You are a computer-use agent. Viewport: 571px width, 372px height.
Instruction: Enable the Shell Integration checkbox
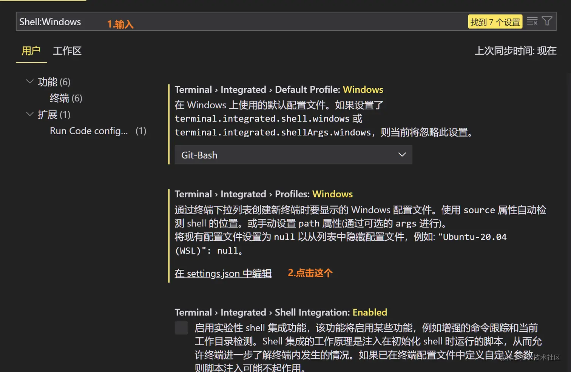click(x=181, y=328)
